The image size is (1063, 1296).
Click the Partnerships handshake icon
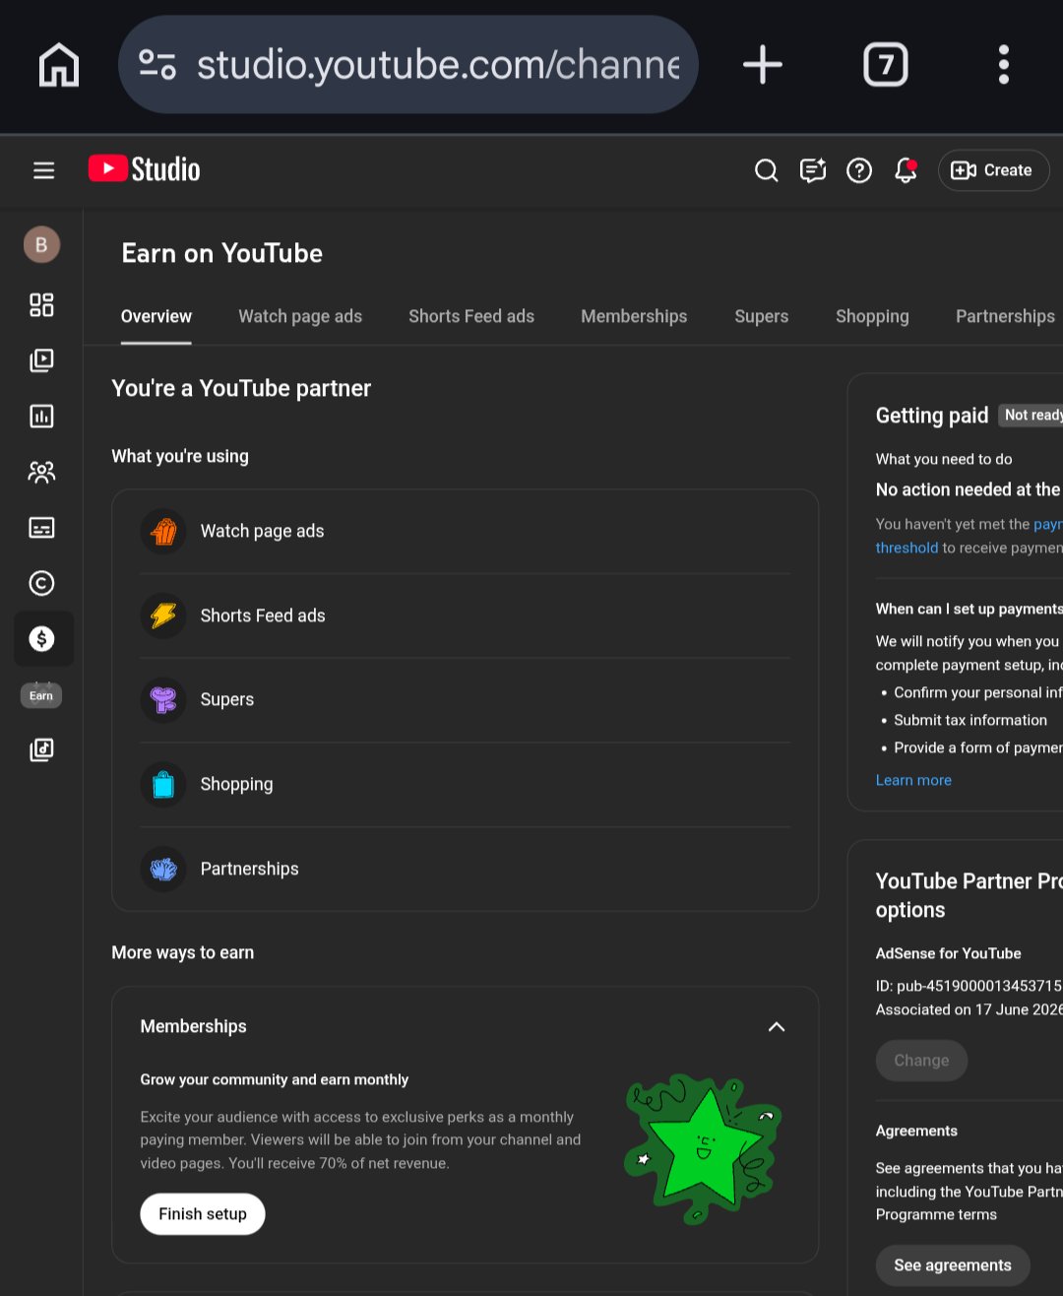(163, 869)
